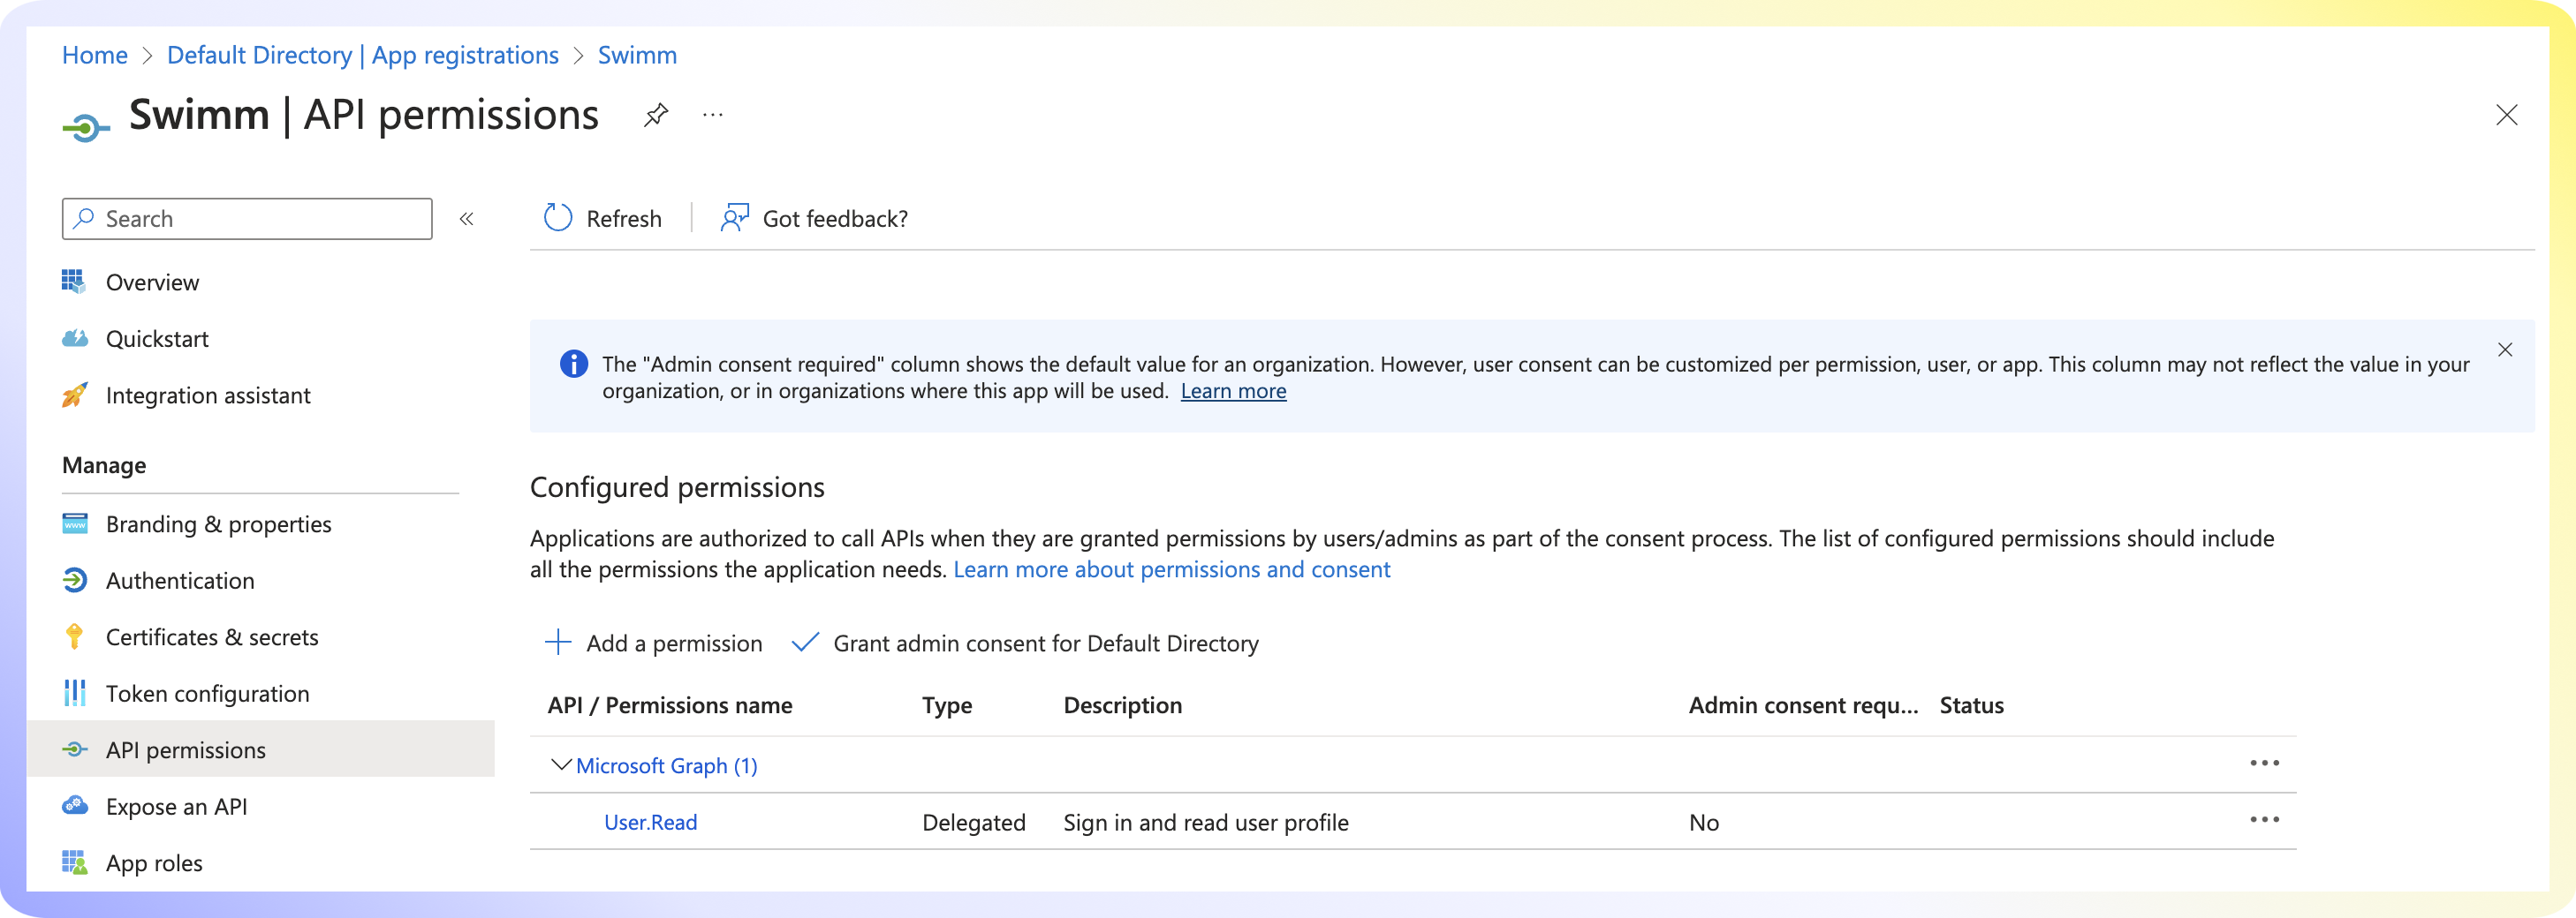The width and height of the screenshot is (2576, 918).
Task: Click the 'No' admin consent value
Action: pos(1704,823)
